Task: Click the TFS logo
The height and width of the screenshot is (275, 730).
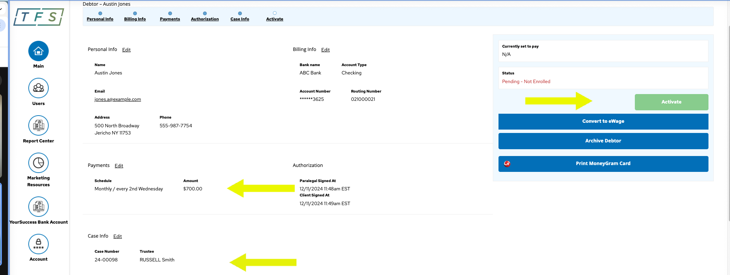Action: click(39, 17)
